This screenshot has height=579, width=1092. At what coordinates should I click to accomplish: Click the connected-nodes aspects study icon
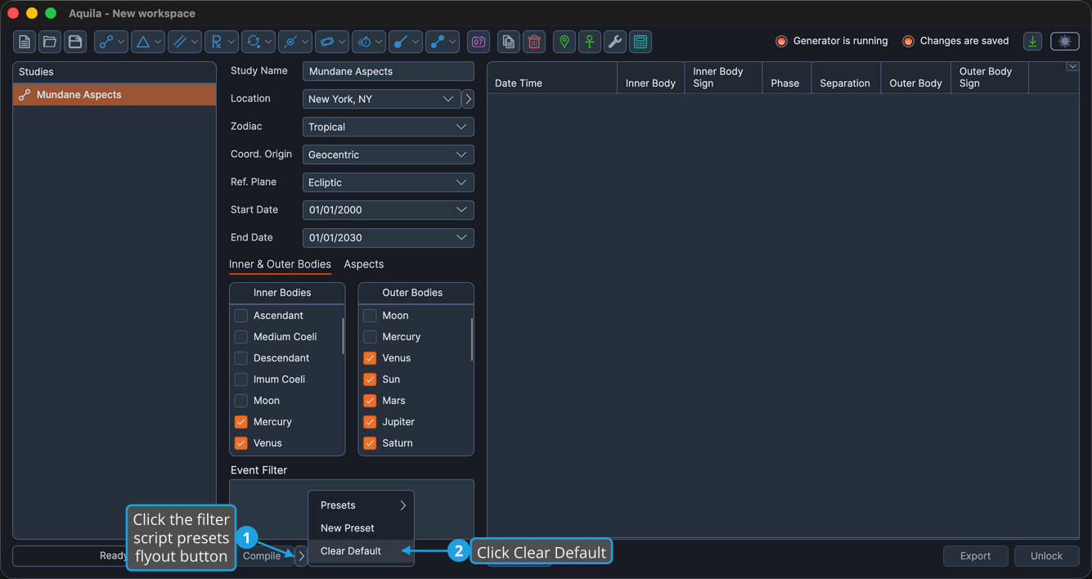(x=111, y=42)
